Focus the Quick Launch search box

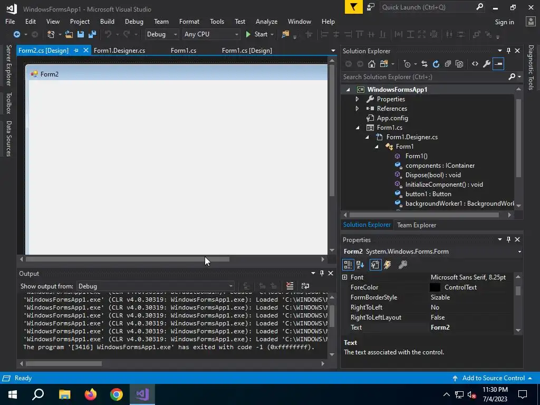click(x=428, y=7)
